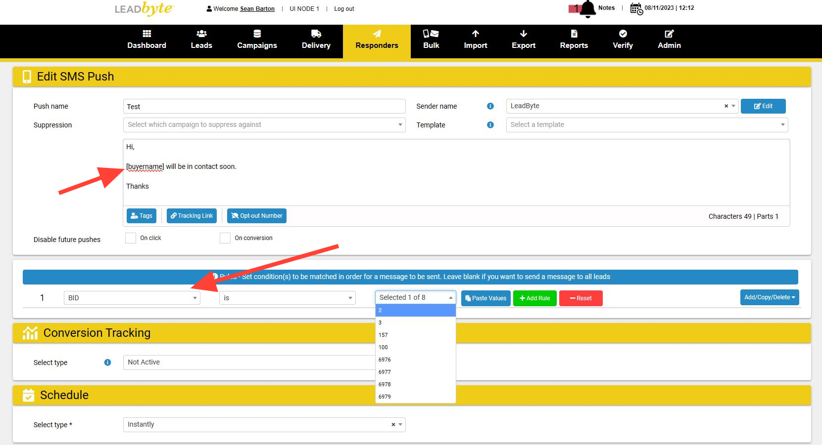
Task: Enable Disable future pushes On click
Action: pos(131,238)
